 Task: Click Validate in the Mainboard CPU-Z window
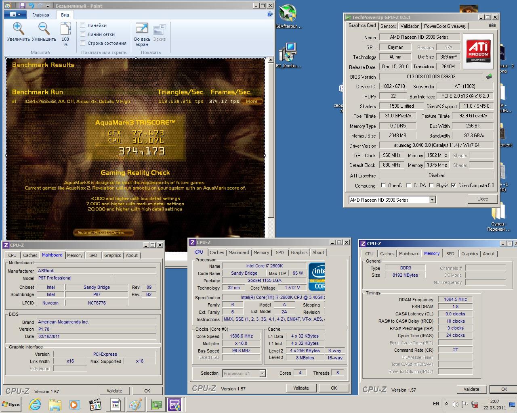pyautogui.click(x=114, y=391)
